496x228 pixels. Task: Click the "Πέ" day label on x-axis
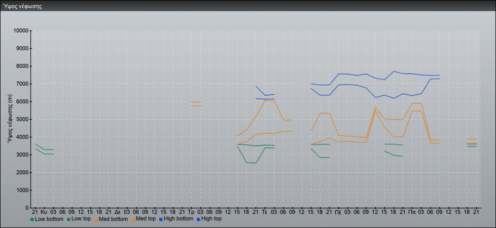(338, 212)
